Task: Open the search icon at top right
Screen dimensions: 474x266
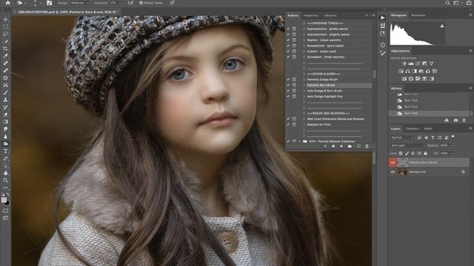Action: 447,3
